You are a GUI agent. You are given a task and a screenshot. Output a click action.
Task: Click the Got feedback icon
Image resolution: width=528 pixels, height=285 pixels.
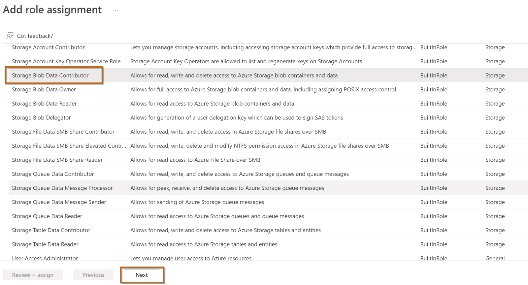10,36
